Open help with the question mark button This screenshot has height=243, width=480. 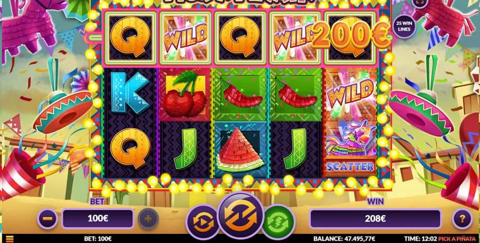click(x=462, y=219)
